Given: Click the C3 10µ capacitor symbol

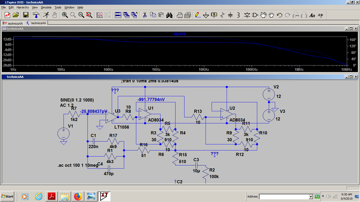Looking at the screenshot, I should point(196,165).
